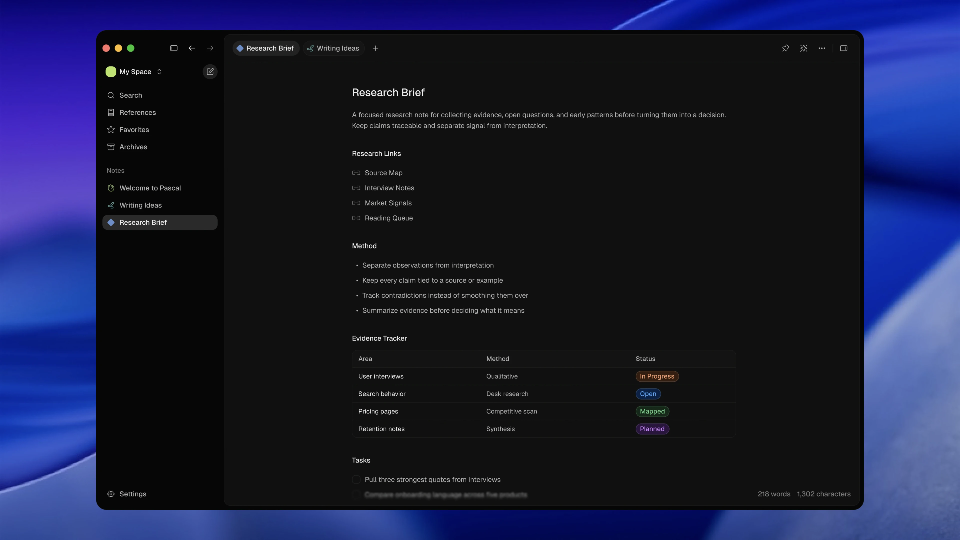This screenshot has width=960, height=540.
Task: Click the Open status badge
Action: click(648, 394)
